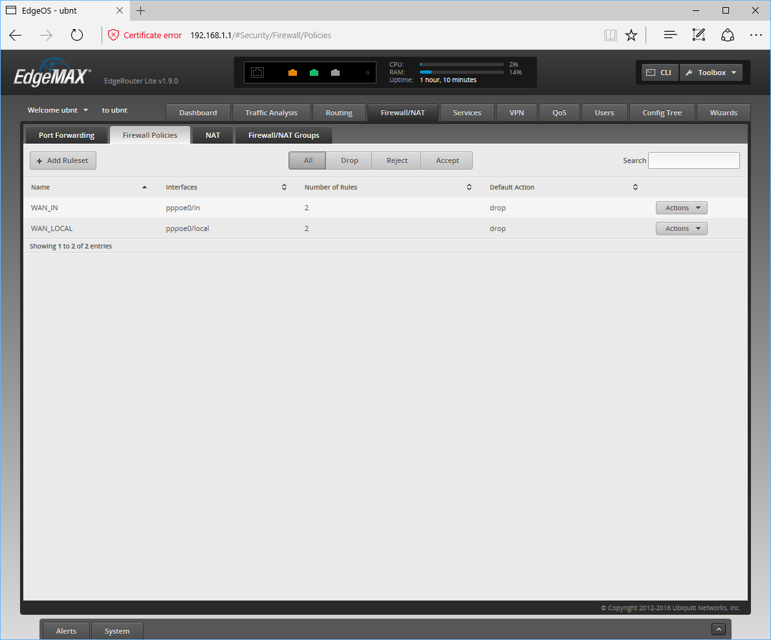Filter rulesets by Reject action
This screenshot has width=771, height=640.
tap(397, 160)
